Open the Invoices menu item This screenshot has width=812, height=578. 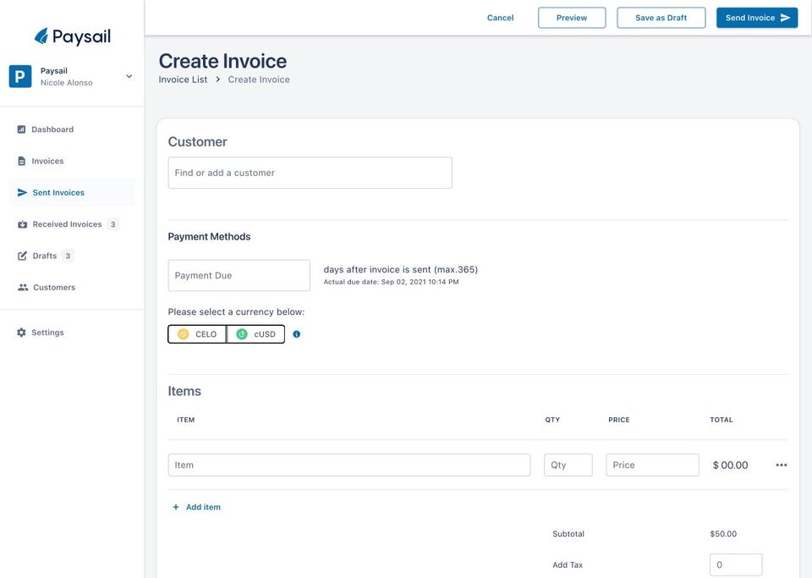click(x=72, y=161)
